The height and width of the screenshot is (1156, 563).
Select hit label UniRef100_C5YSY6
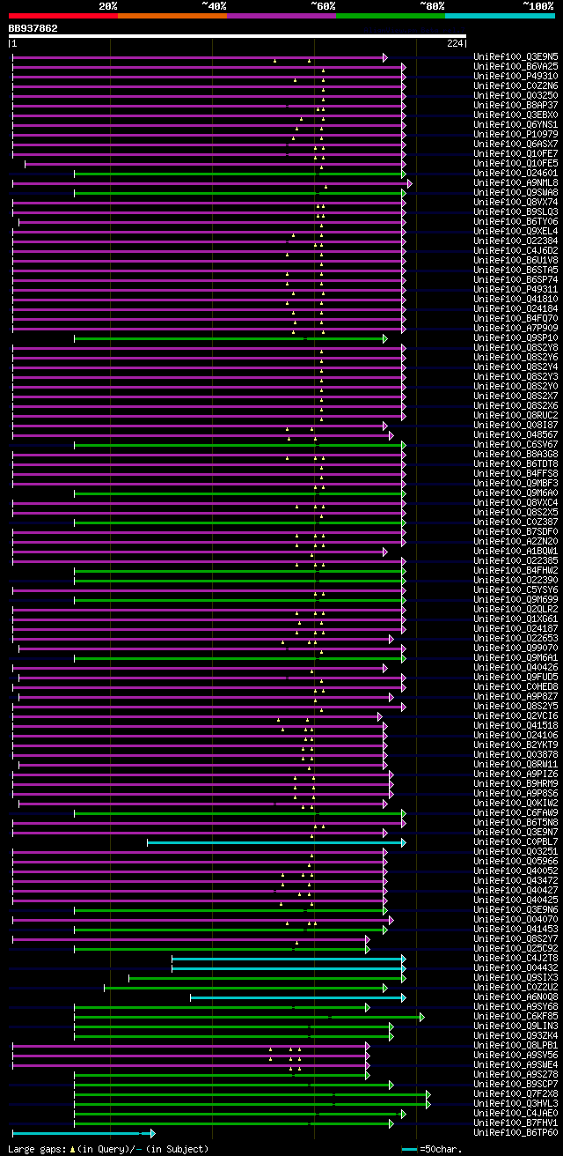[x=515, y=589]
